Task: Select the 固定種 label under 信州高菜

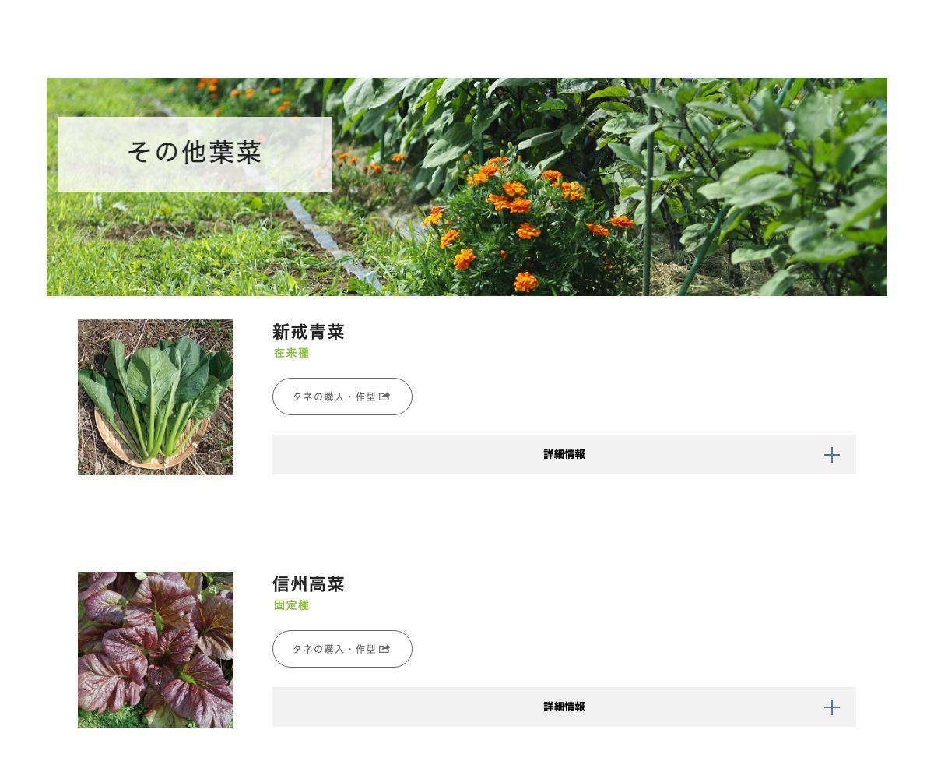Action: (290, 605)
